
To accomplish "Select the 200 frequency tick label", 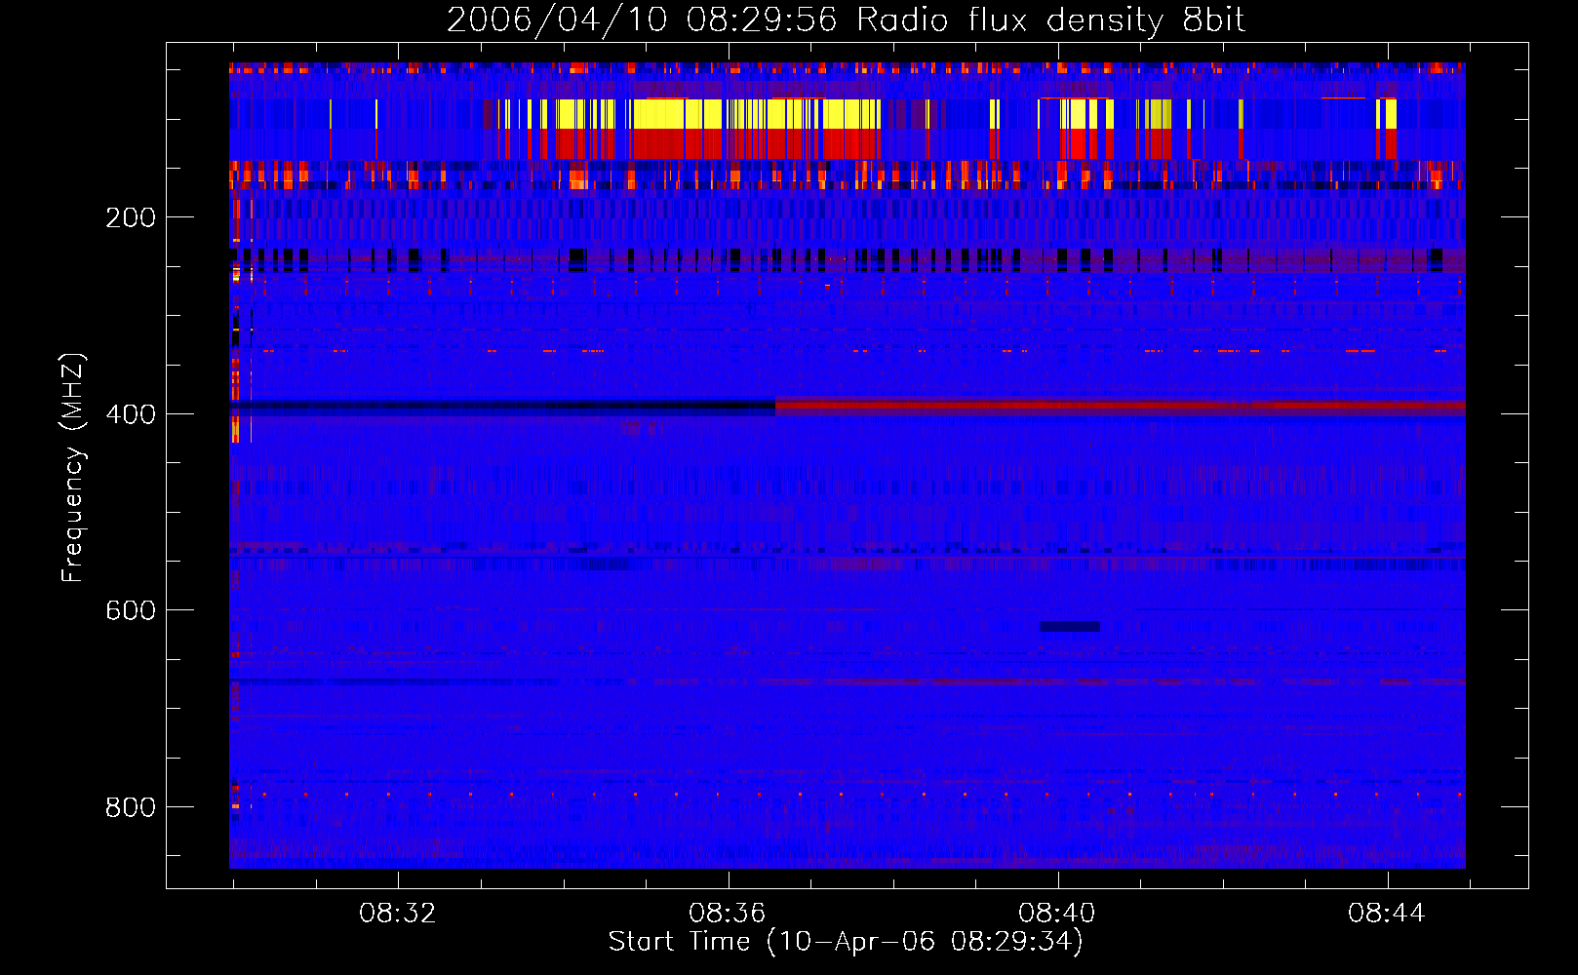I will (131, 217).
